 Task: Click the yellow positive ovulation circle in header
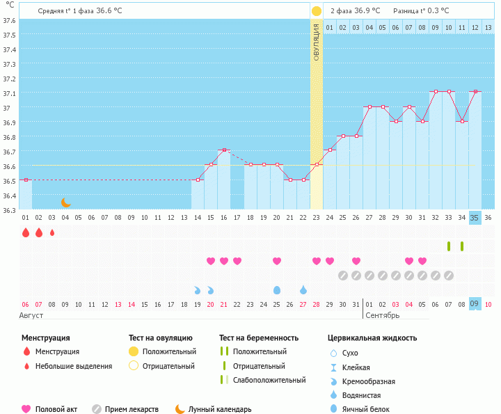point(317,11)
